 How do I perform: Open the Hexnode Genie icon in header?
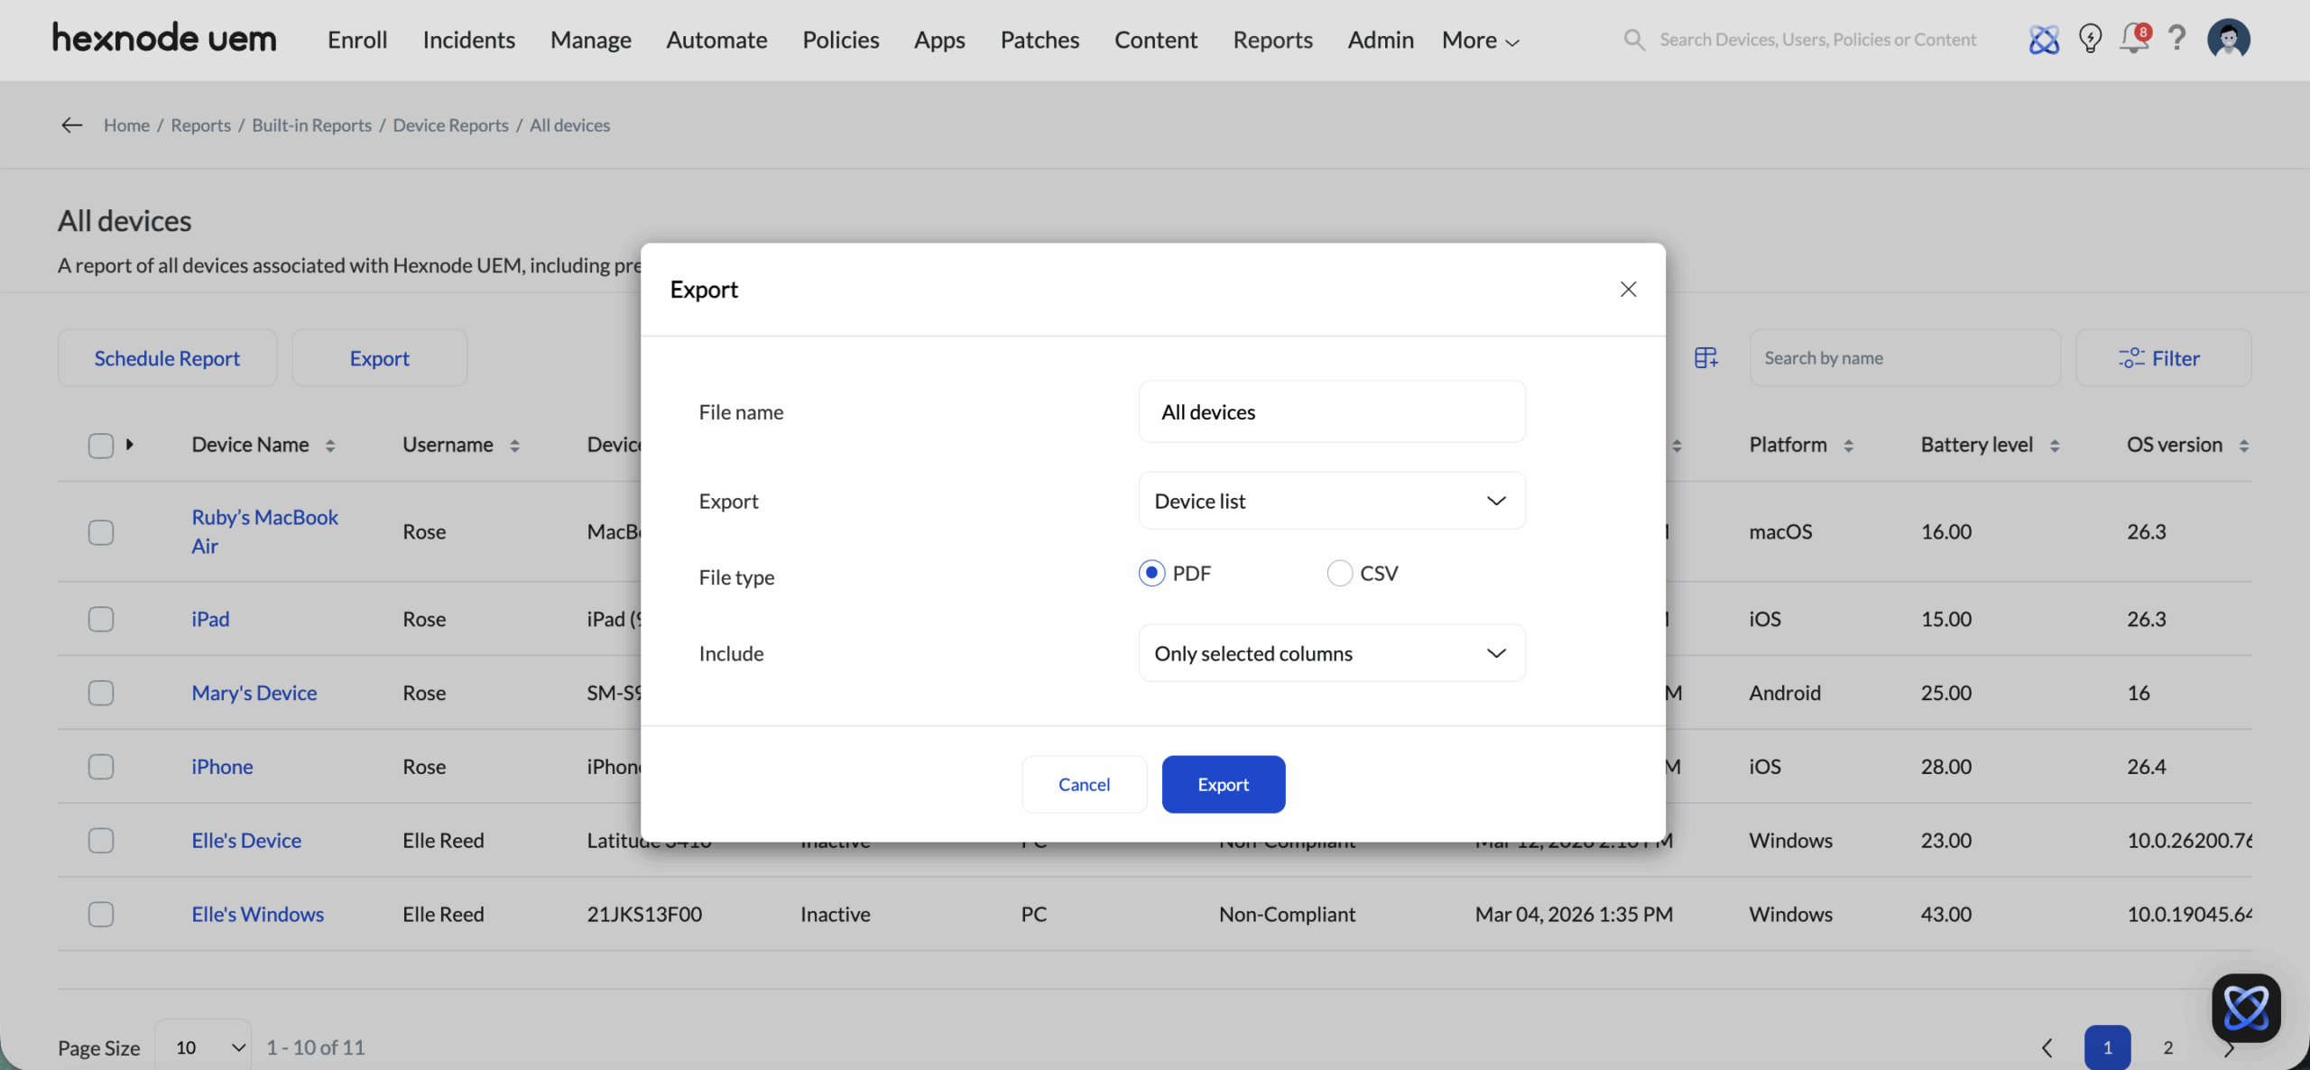(x=2044, y=40)
